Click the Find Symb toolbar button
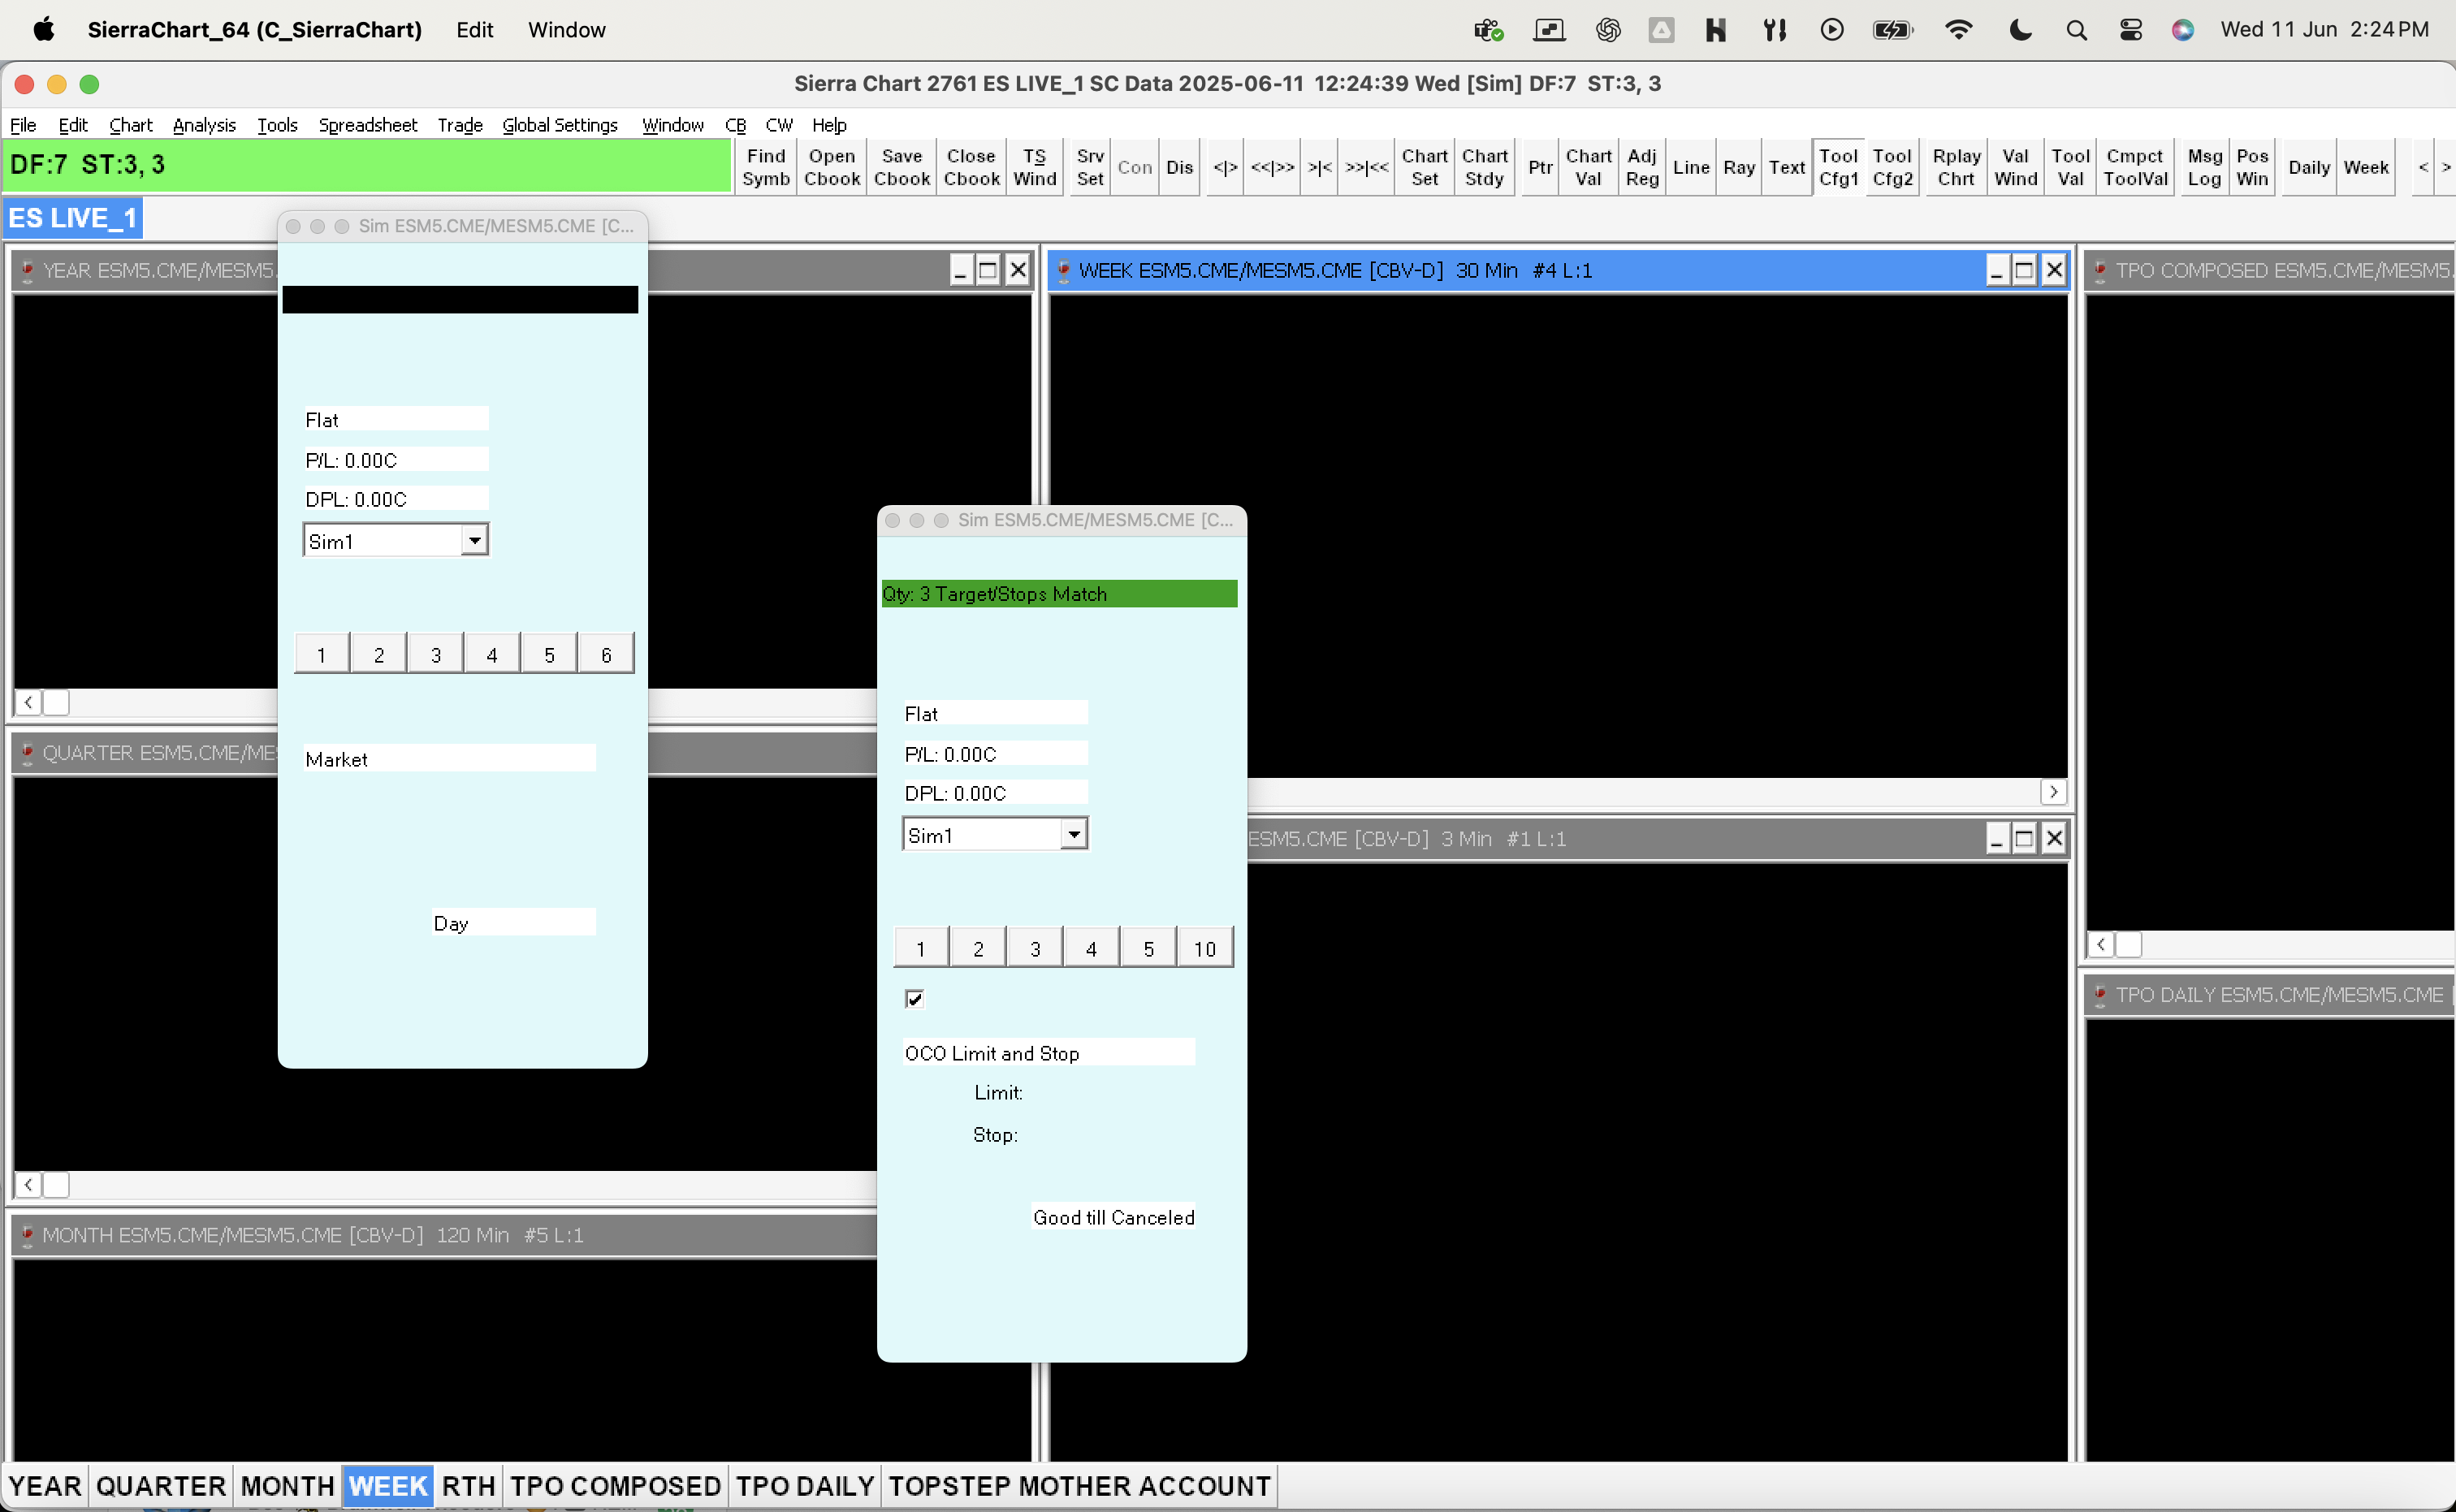2456x1512 pixels. pyautogui.click(x=765, y=167)
